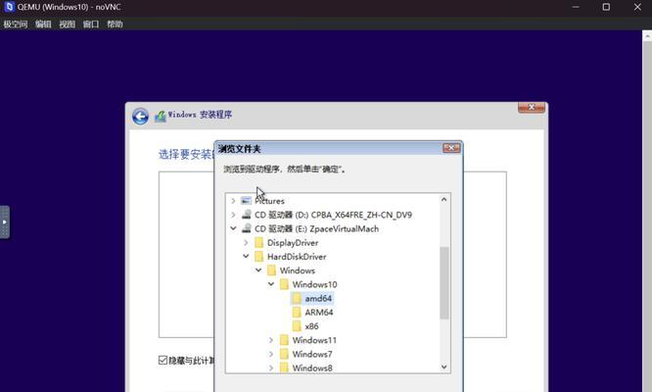
Task: Click the HardDiskDriver folder icon
Action: pyautogui.click(x=259, y=257)
